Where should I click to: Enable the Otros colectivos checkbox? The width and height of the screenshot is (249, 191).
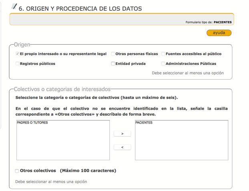(x=17, y=171)
